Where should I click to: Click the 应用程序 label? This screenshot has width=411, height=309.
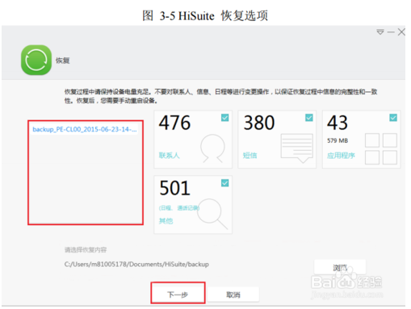coord(341,156)
